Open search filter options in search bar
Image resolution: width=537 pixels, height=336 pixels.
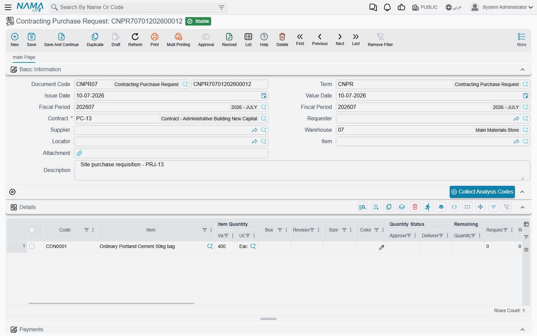[x=222, y=7]
